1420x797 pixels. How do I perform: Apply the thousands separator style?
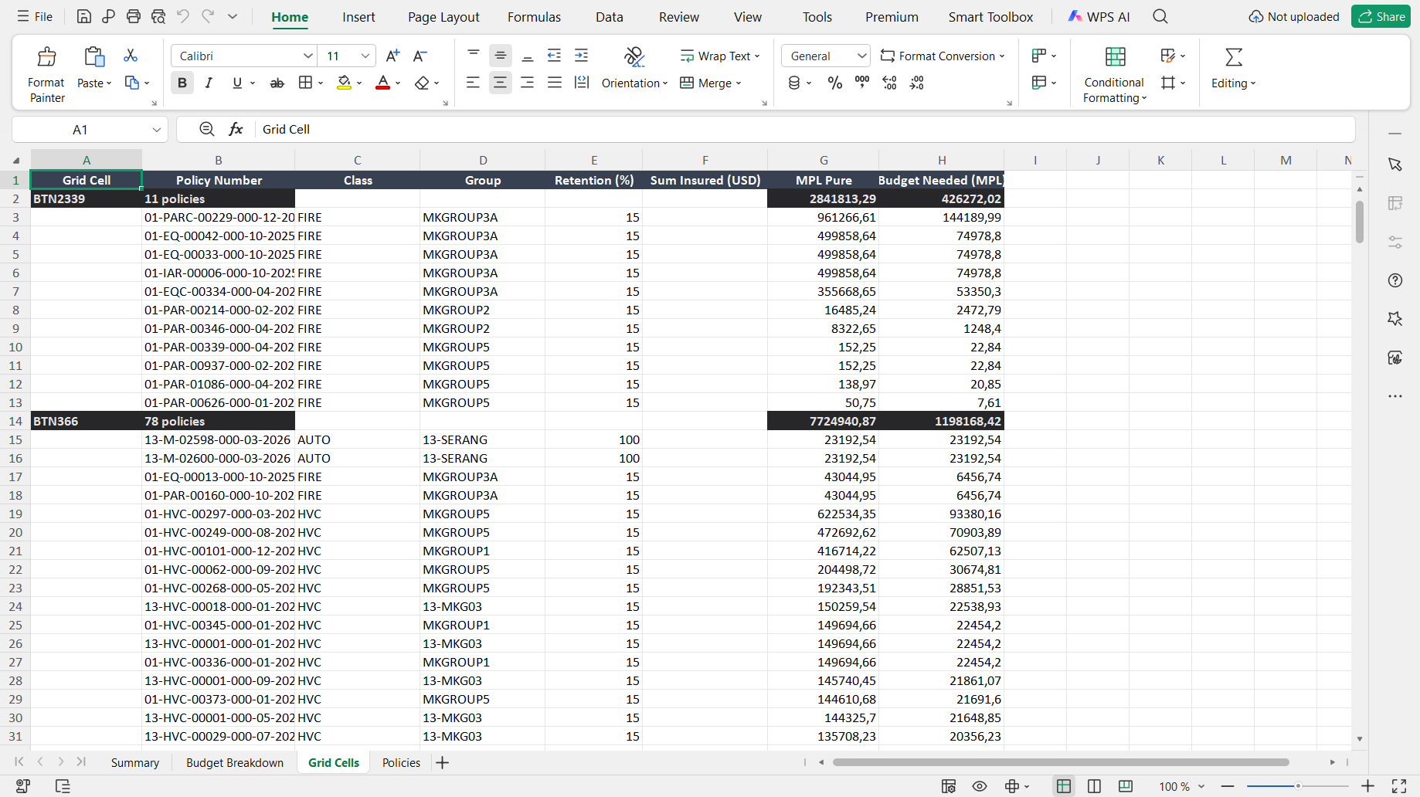point(862,82)
